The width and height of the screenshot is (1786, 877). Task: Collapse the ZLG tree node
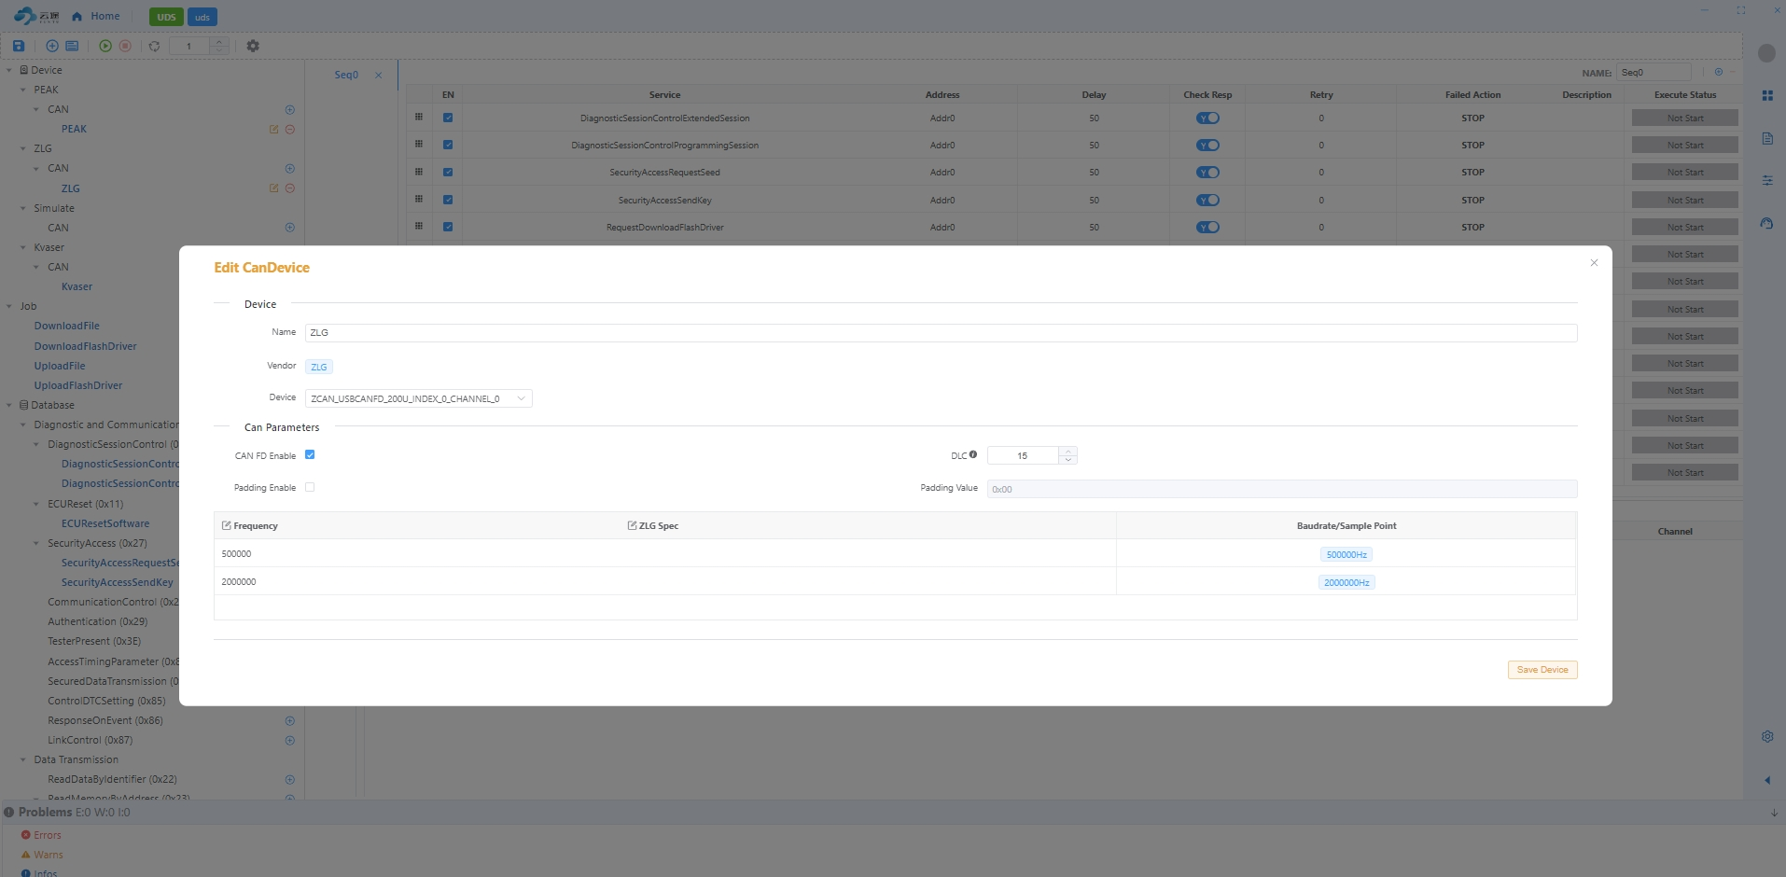(x=23, y=148)
